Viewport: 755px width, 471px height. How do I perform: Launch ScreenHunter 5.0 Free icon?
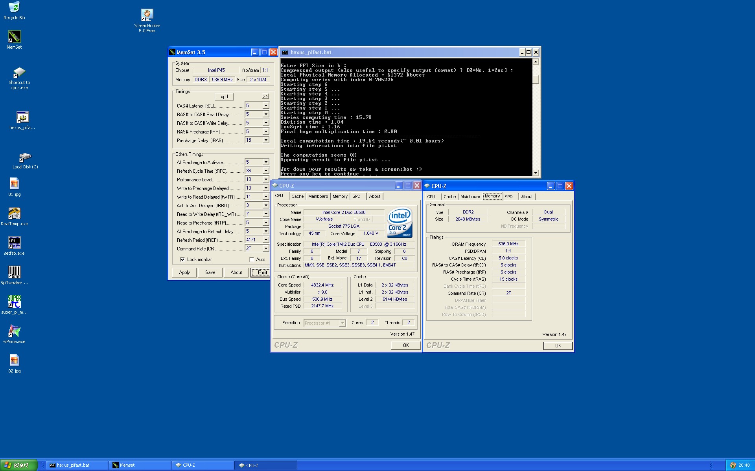point(147,21)
